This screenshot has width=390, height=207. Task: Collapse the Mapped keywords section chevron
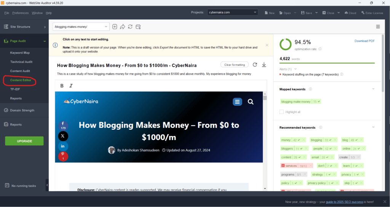click(373, 89)
